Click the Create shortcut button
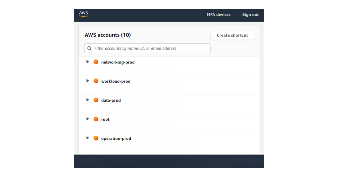 pos(232,35)
